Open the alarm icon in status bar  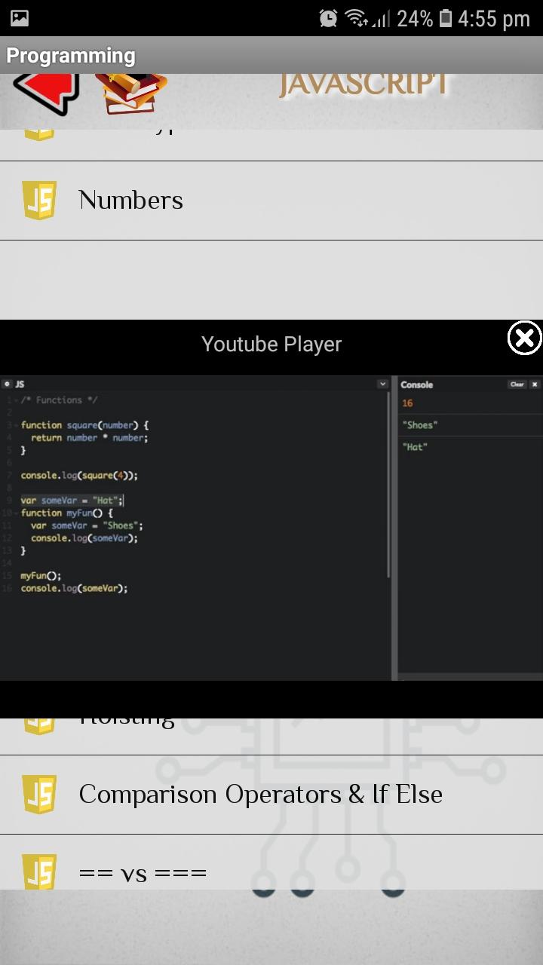click(328, 18)
